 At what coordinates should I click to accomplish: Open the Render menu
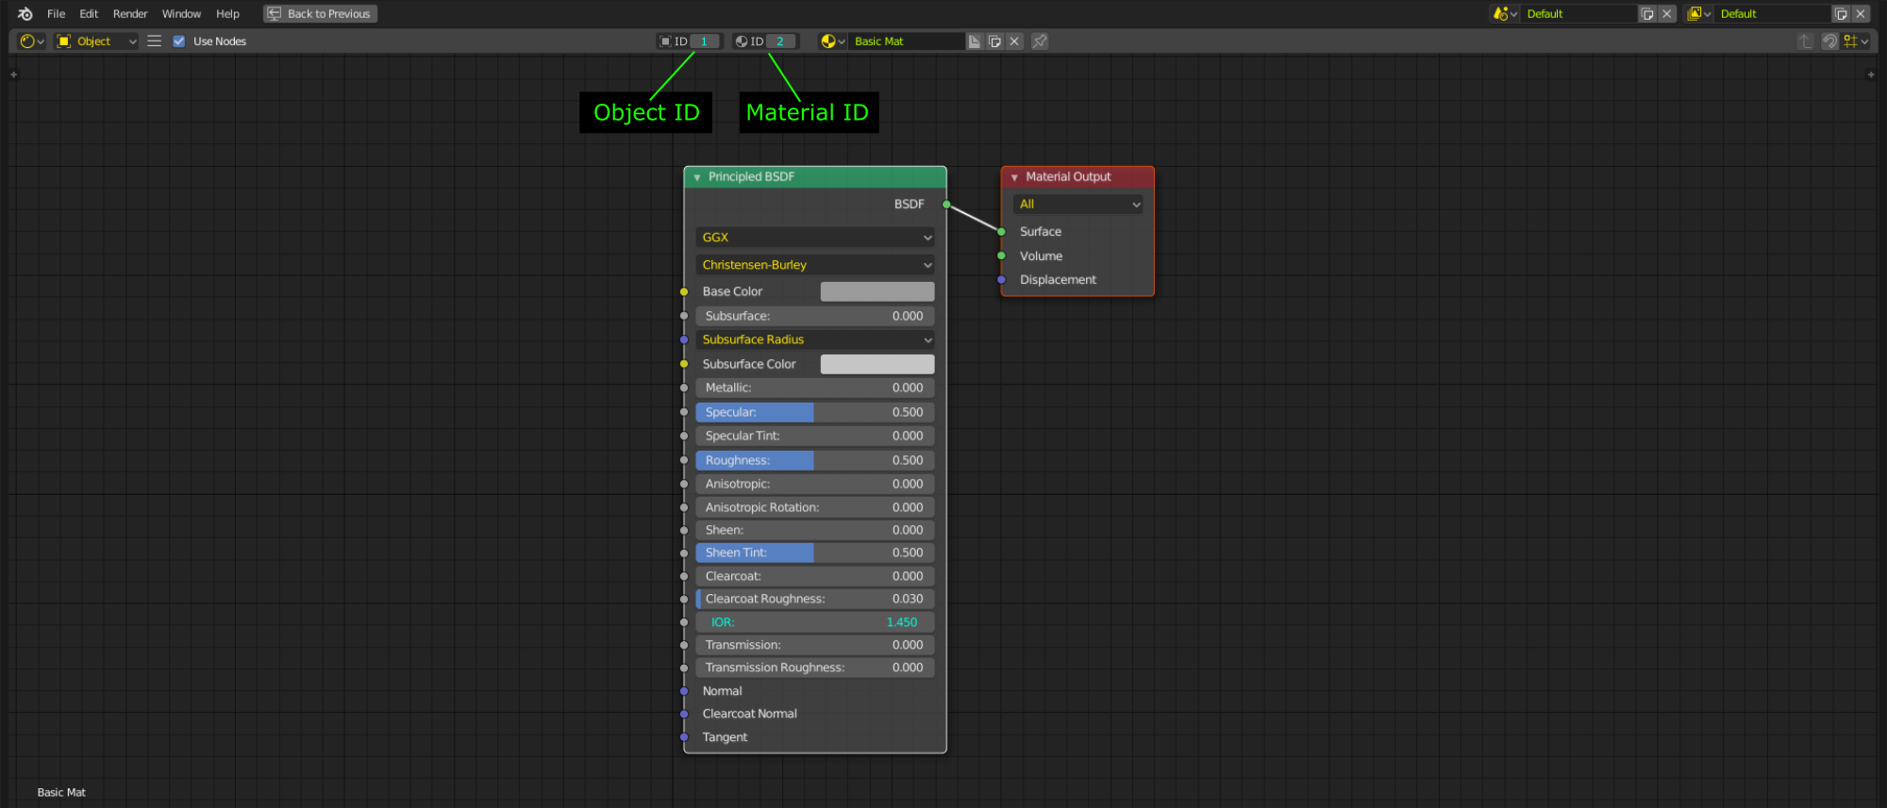tap(130, 14)
